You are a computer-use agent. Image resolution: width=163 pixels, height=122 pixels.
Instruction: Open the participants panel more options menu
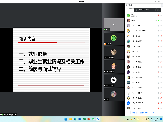(158, 5)
